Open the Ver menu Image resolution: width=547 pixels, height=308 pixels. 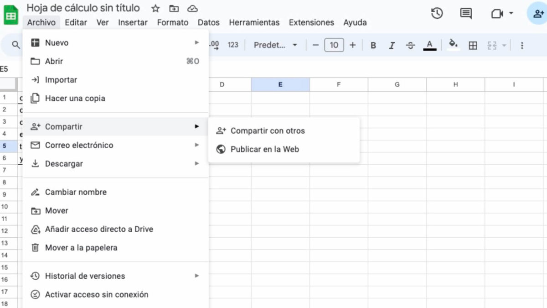coord(103,22)
